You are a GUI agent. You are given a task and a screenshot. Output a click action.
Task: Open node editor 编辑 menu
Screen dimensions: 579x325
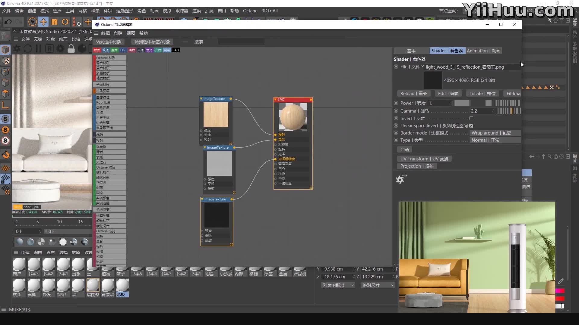click(106, 33)
